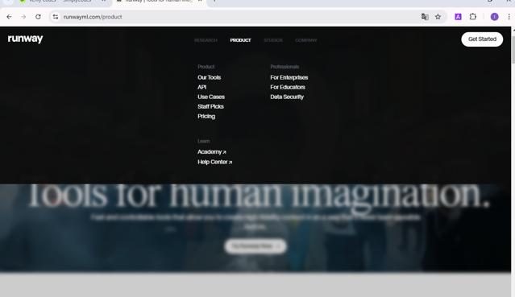Select the Product nav menu

[240, 40]
